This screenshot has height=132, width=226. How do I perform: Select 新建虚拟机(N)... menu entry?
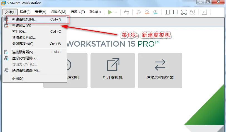[x=35, y=19]
